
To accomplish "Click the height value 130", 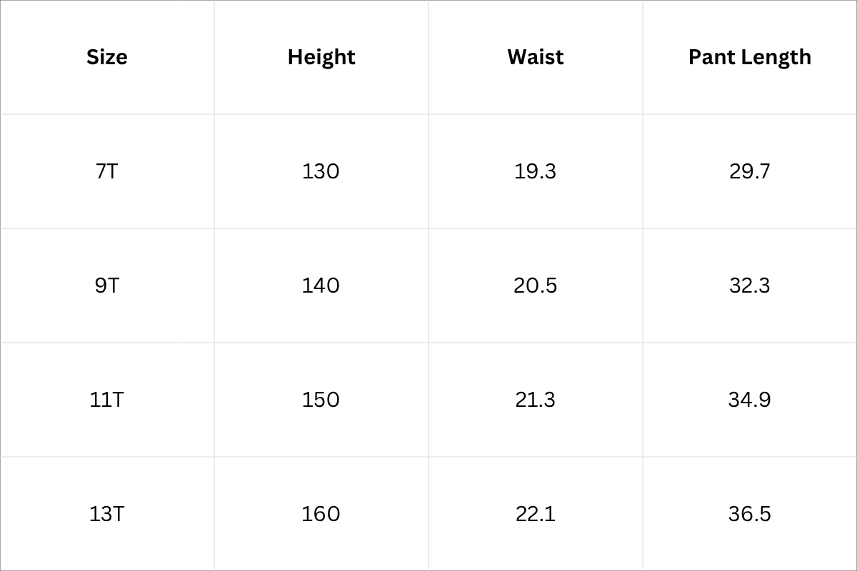I will [x=321, y=171].
